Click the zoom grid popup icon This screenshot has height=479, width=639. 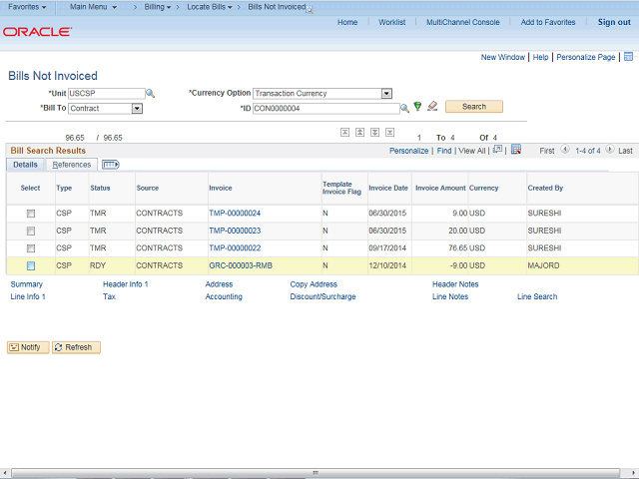(498, 151)
